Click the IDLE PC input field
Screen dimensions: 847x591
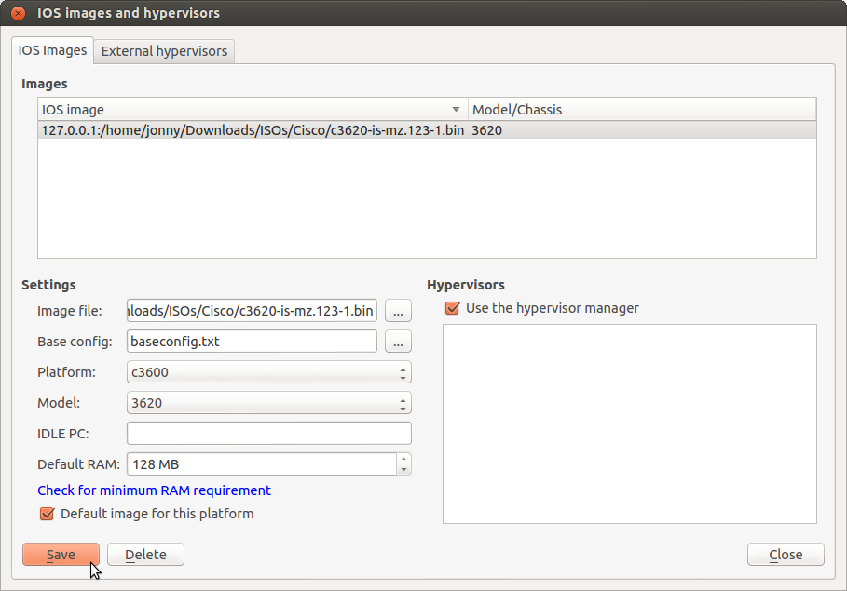[x=269, y=434]
